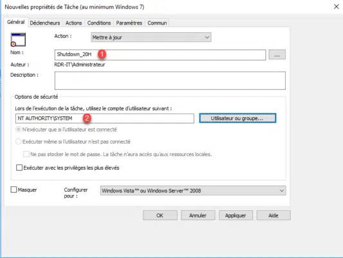Image resolution: width=343 pixels, height=258 pixels.
Task: Click the scheduled task icon near Action
Action: pyautogui.click(x=18, y=40)
